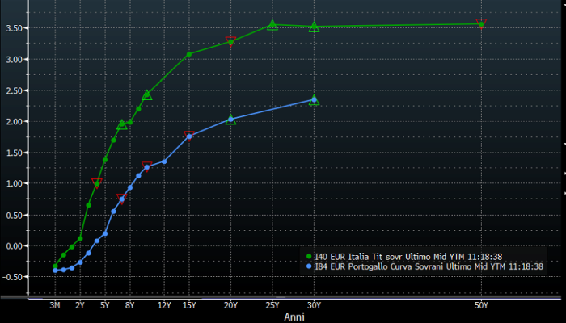
Task: Click the 3.00 value on y-axis
Action: [15, 59]
